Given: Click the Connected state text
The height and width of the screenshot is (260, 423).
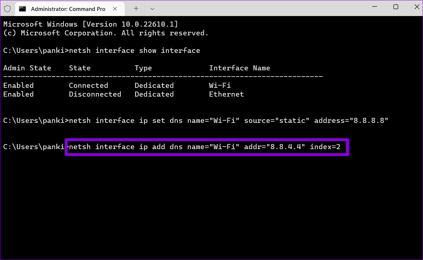Looking at the screenshot, I should pyautogui.click(x=88, y=85).
